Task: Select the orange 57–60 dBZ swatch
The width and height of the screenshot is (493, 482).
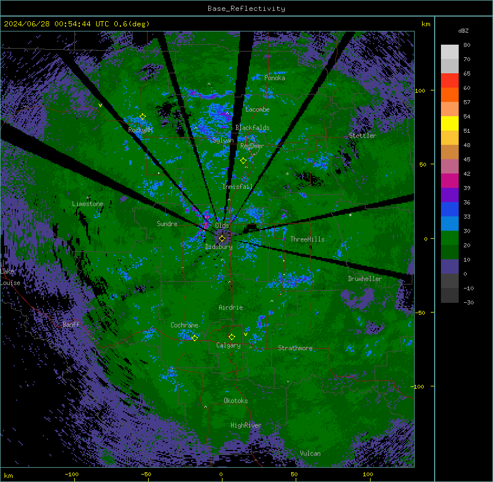Action: pyautogui.click(x=450, y=94)
